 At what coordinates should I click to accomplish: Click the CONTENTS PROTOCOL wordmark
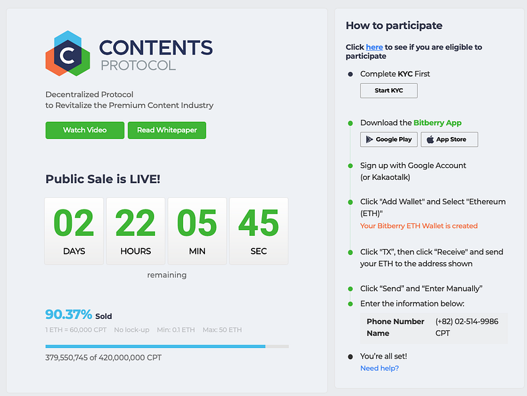point(156,55)
